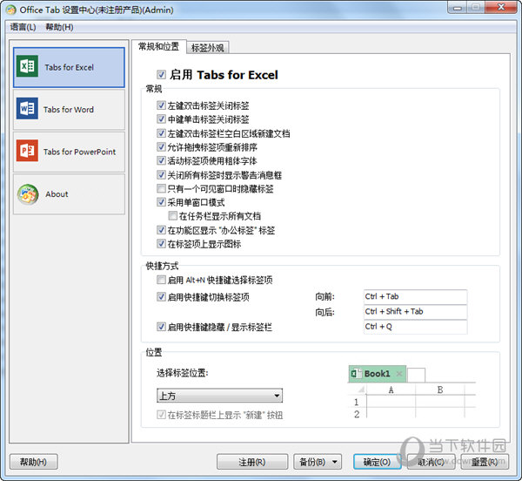Toggle 中键单击标签关闭标签 checkbox

(161, 119)
